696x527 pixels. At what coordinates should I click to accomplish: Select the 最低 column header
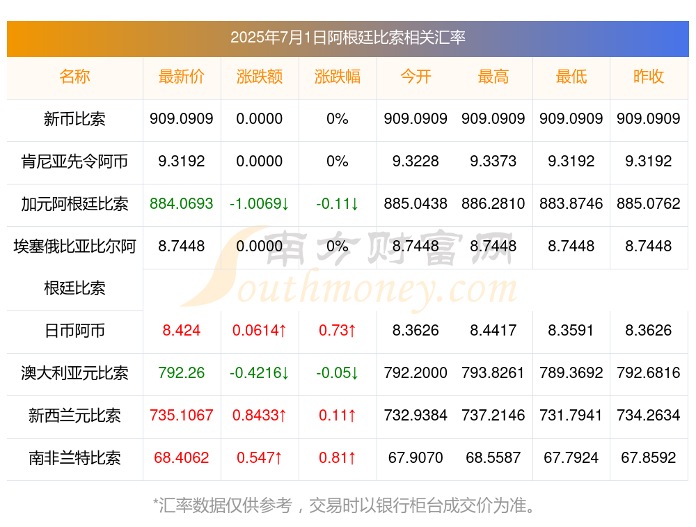pyautogui.click(x=571, y=77)
